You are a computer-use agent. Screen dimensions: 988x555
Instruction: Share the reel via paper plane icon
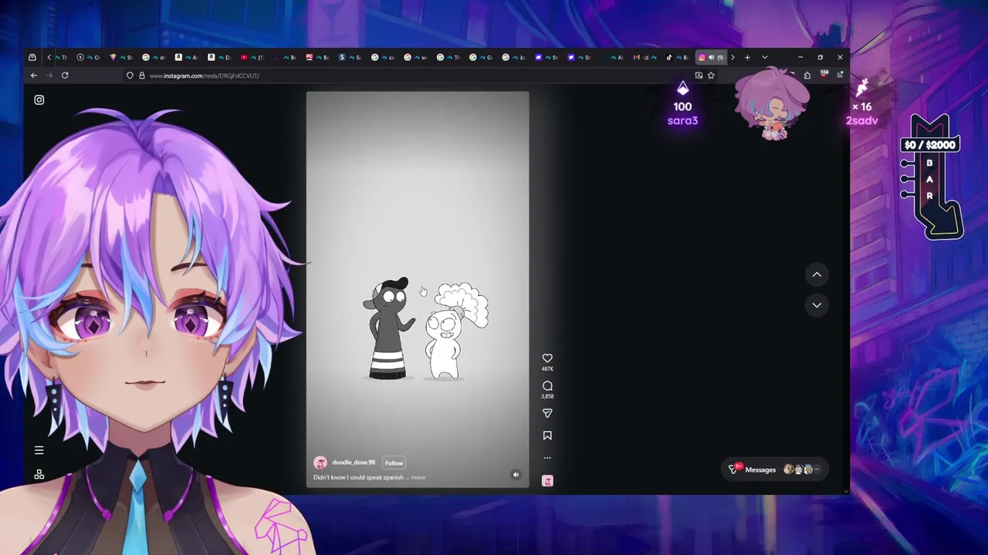[x=547, y=413]
